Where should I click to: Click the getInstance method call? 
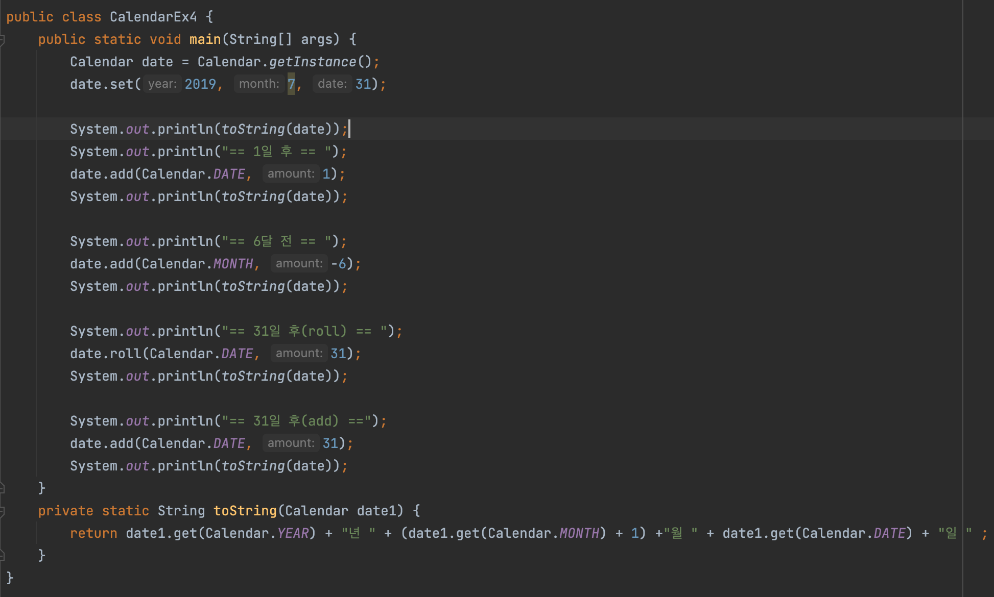click(312, 62)
